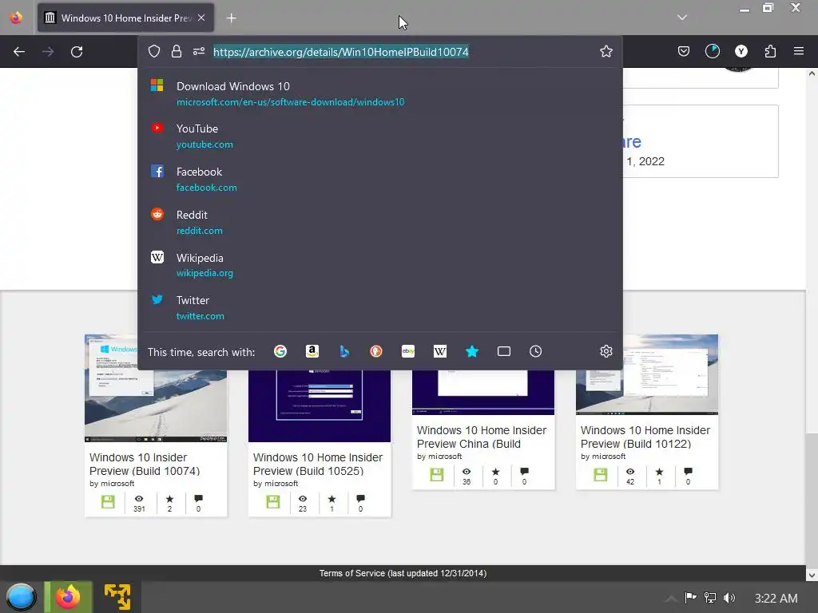Reload the current page
This screenshot has height=613, width=818.
coord(77,52)
